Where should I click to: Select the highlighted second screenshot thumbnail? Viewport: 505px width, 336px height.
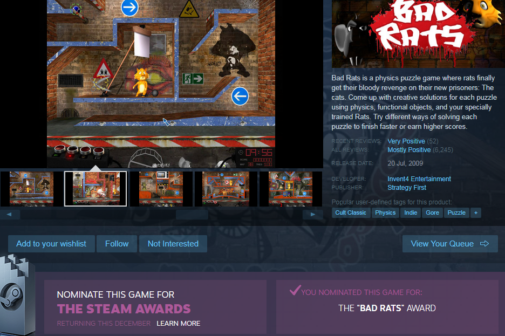click(95, 189)
